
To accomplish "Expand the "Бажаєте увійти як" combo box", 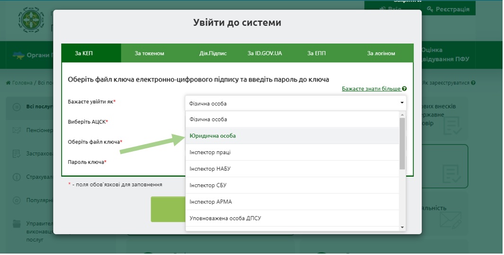I will coord(295,103).
